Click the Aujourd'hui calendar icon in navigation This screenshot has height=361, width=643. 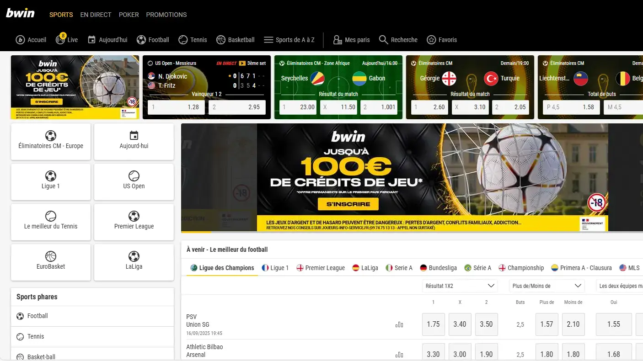(x=91, y=40)
